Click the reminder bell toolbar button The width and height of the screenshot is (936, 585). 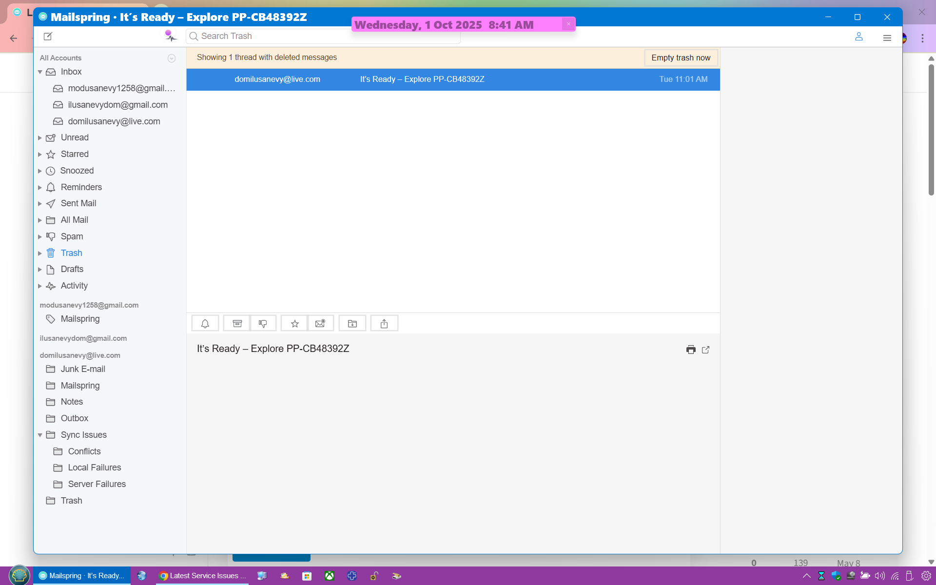point(205,324)
